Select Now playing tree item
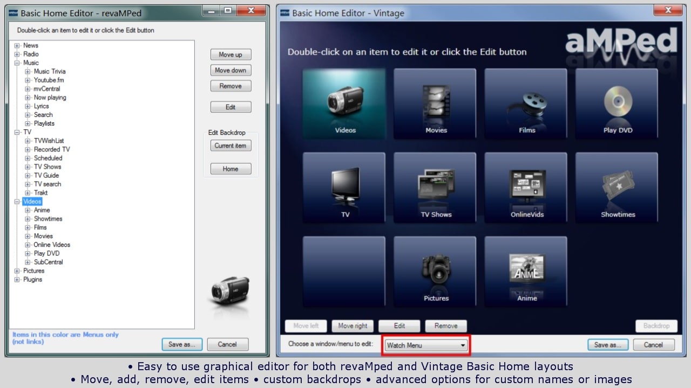This screenshot has width=691, height=388. coord(50,98)
